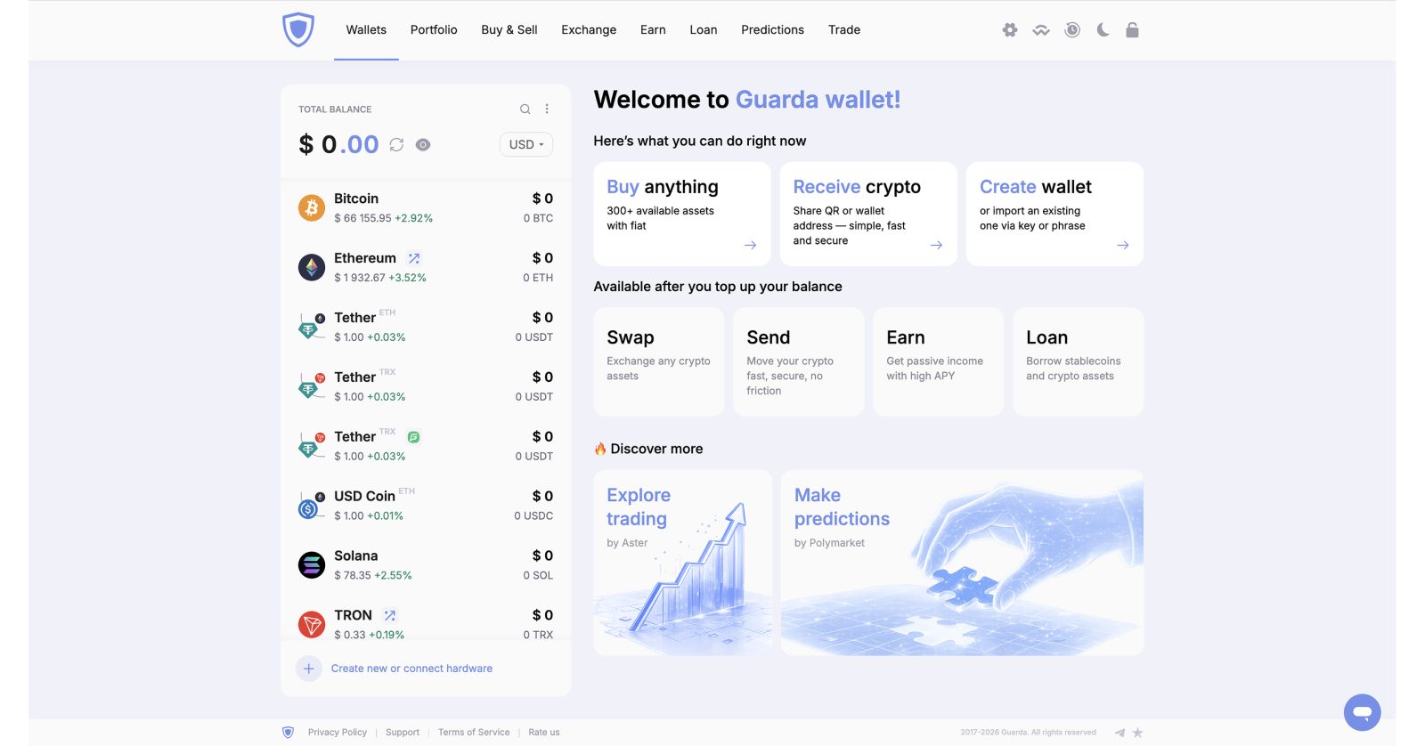
Task: Click the Solana coin icon
Action: [312, 565]
